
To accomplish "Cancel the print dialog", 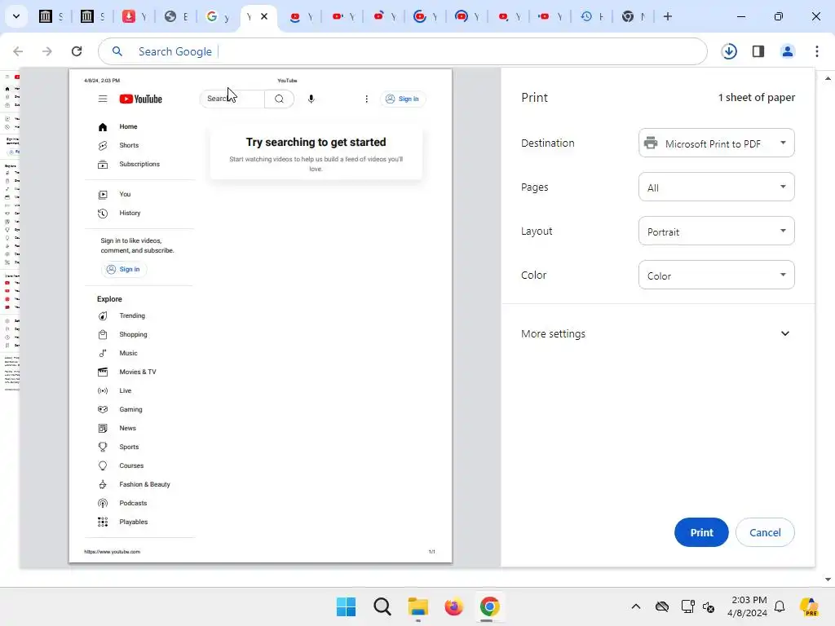I will 765,532.
